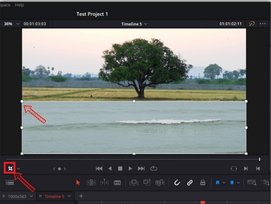Jump to first frame button
The image size is (271, 204).
tap(99, 168)
